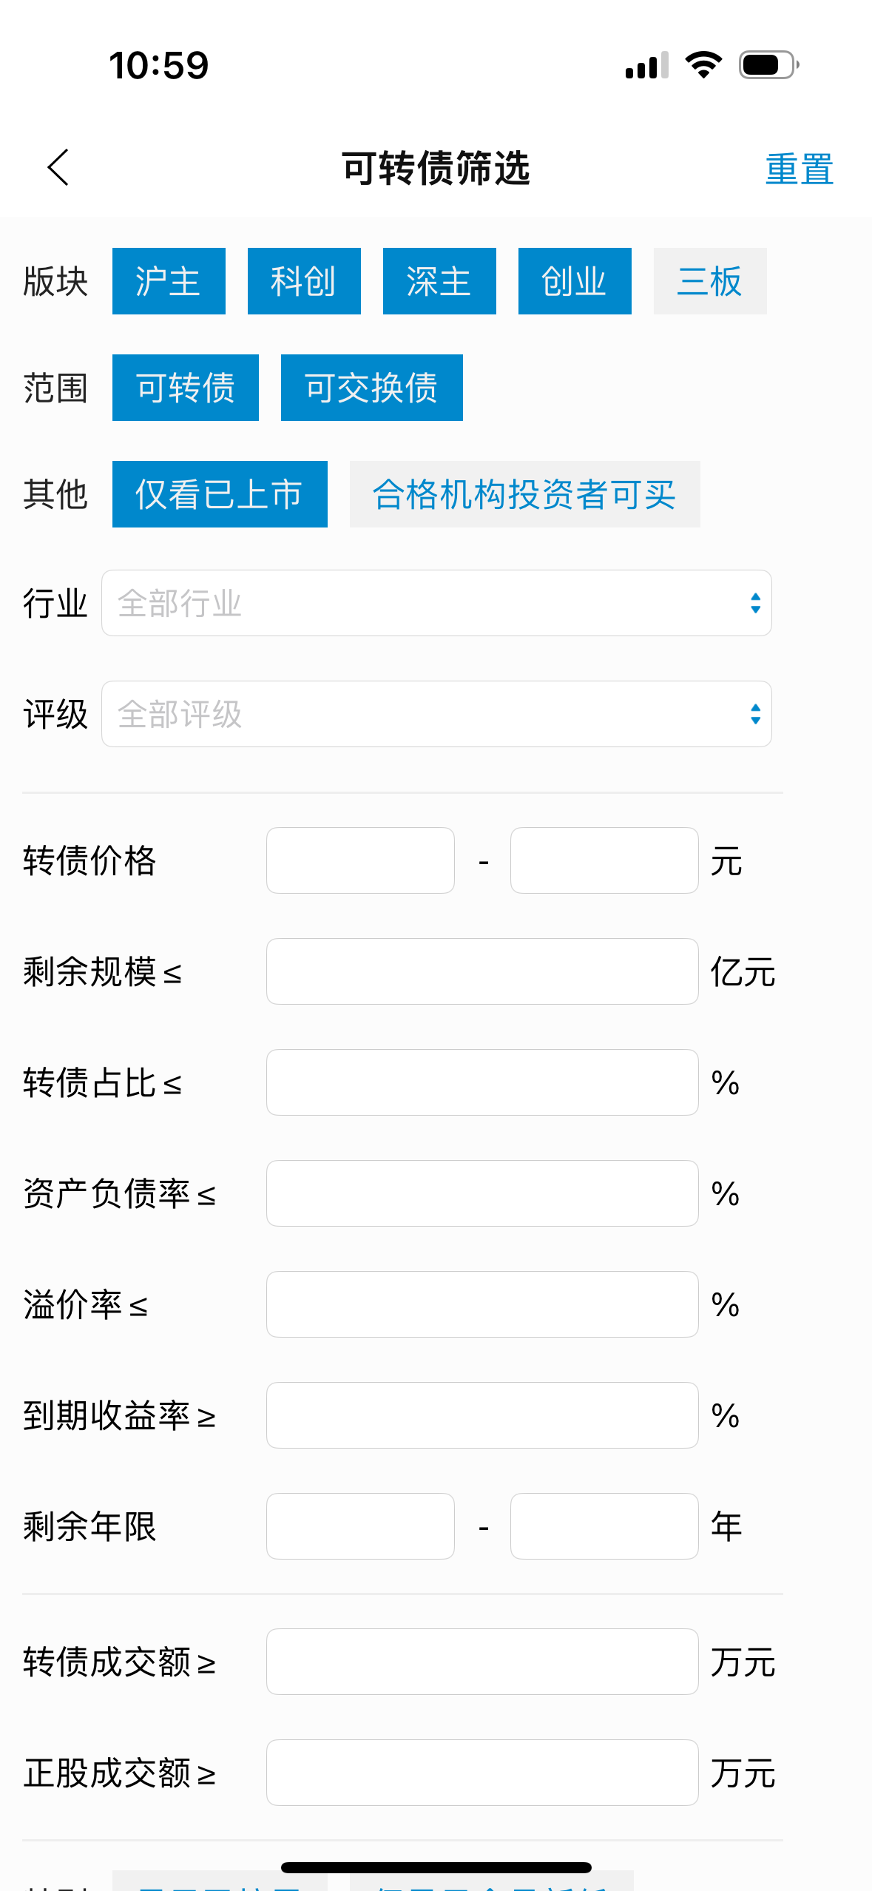Open the 全部评级 rating dropdown
This screenshot has height=1891, width=872.
(436, 714)
